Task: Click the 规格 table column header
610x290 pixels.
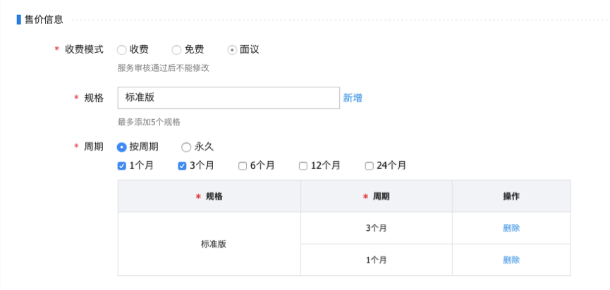Action: click(209, 196)
